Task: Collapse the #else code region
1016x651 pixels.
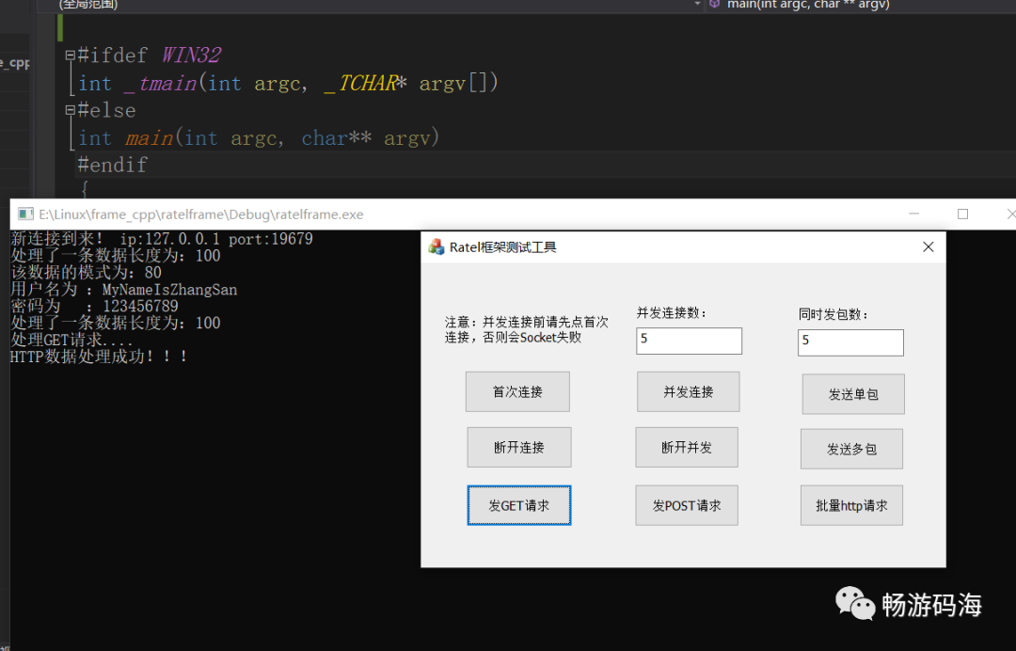Action: click(70, 111)
